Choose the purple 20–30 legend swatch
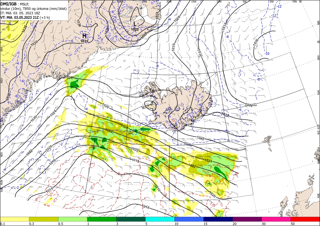The height and width of the screenshot is (226, 320). click(247, 219)
